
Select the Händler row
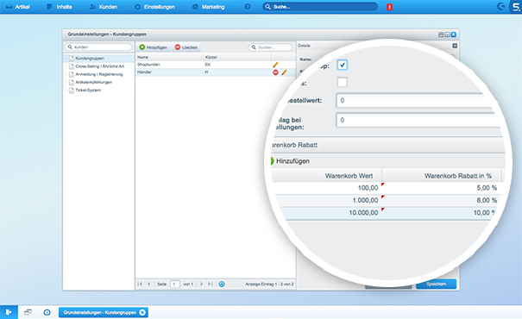coord(216,72)
